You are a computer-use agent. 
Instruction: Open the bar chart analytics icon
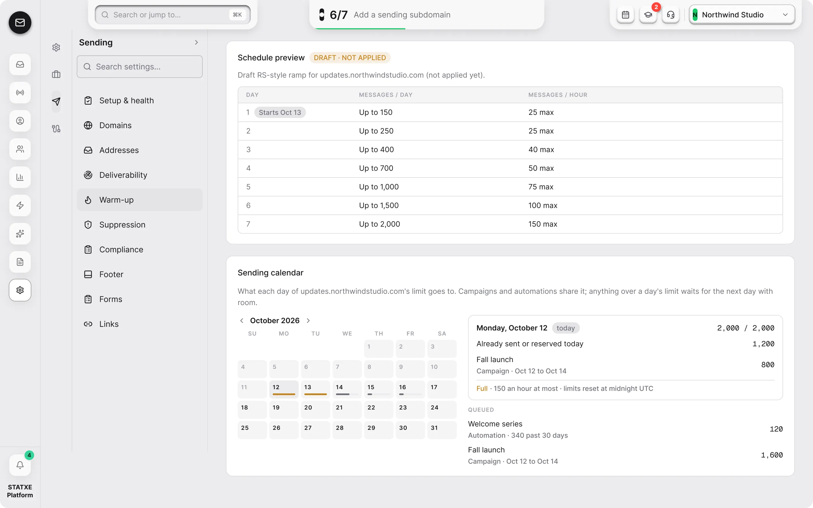(20, 178)
